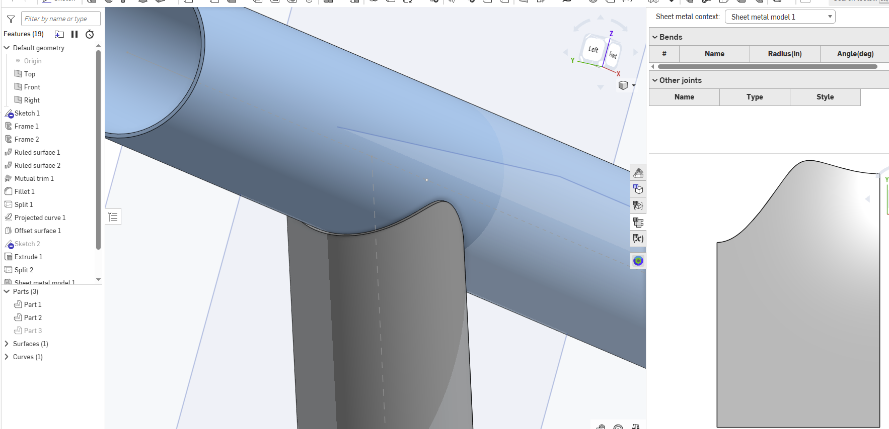889x429 pixels.
Task: Add a folder to the feature list
Action: point(59,34)
